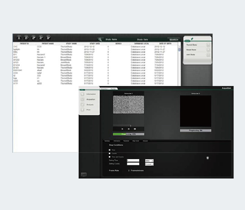Pause the Detector 1 acquisition
Screen dimensions: 245x210
tap(128, 129)
